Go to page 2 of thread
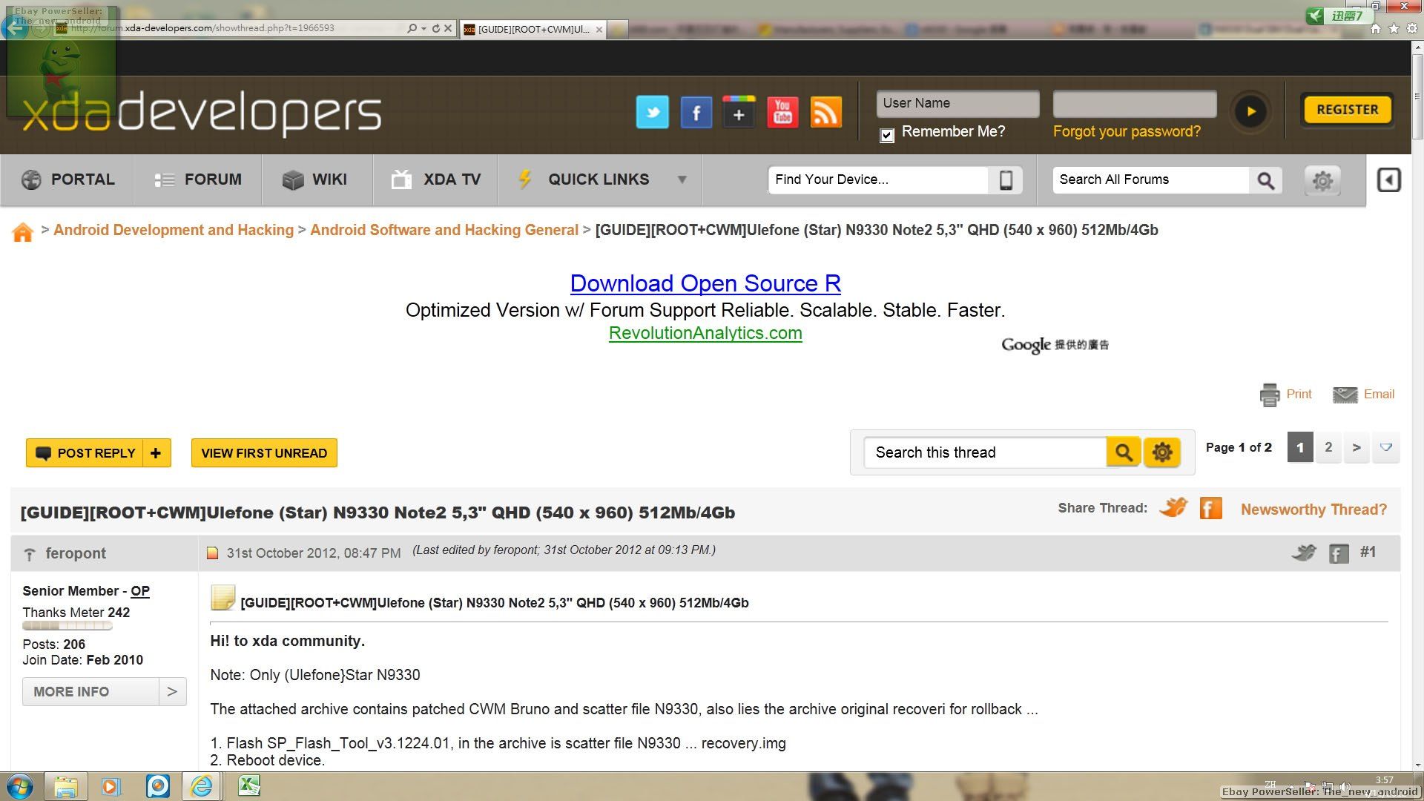Viewport: 1424px width, 801px height. point(1328,447)
